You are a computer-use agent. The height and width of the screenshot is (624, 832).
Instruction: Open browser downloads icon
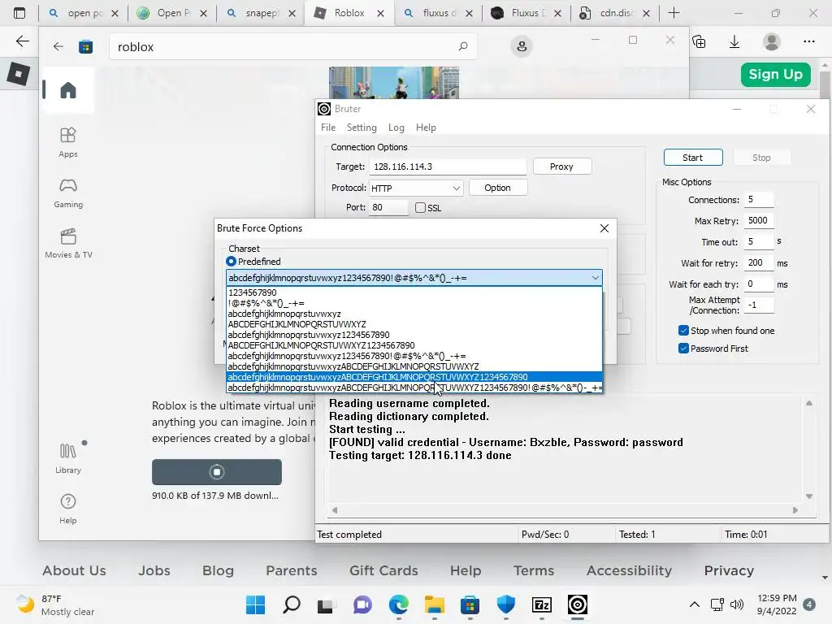point(734,41)
